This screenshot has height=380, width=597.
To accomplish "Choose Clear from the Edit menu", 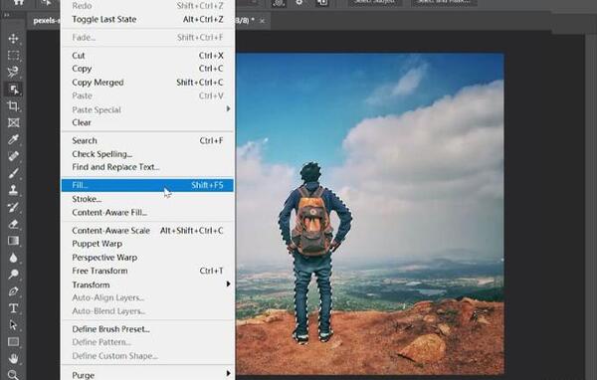I will click(x=147, y=122).
